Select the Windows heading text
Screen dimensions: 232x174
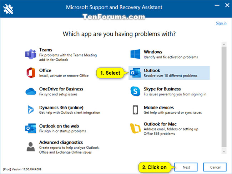pos(153,52)
